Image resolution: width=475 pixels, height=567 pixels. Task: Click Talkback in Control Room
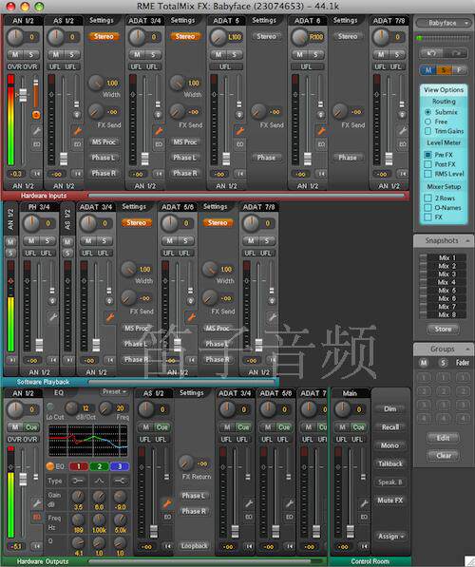390,463
